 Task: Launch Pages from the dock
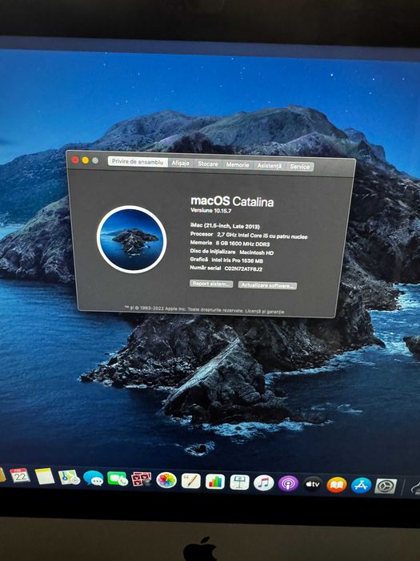coord(190,481)
